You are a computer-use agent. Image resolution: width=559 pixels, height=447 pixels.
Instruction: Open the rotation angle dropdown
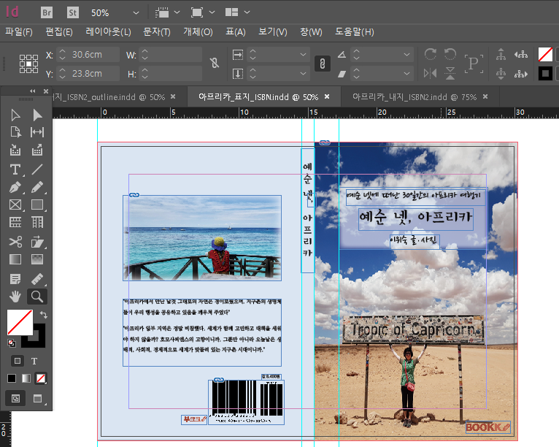[406, 54]
